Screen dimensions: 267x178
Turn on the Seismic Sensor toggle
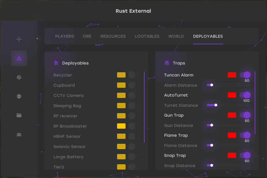(x=134, y=146)
